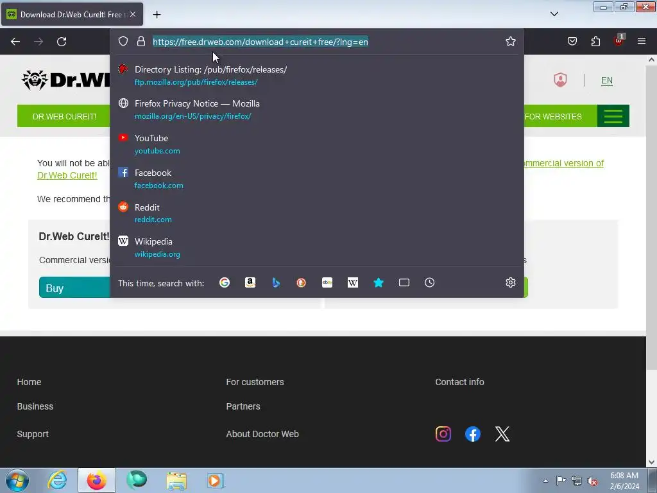Open Windows Explorer folder on taskbar
Screen dimensions: 657x493
[176, 480]
